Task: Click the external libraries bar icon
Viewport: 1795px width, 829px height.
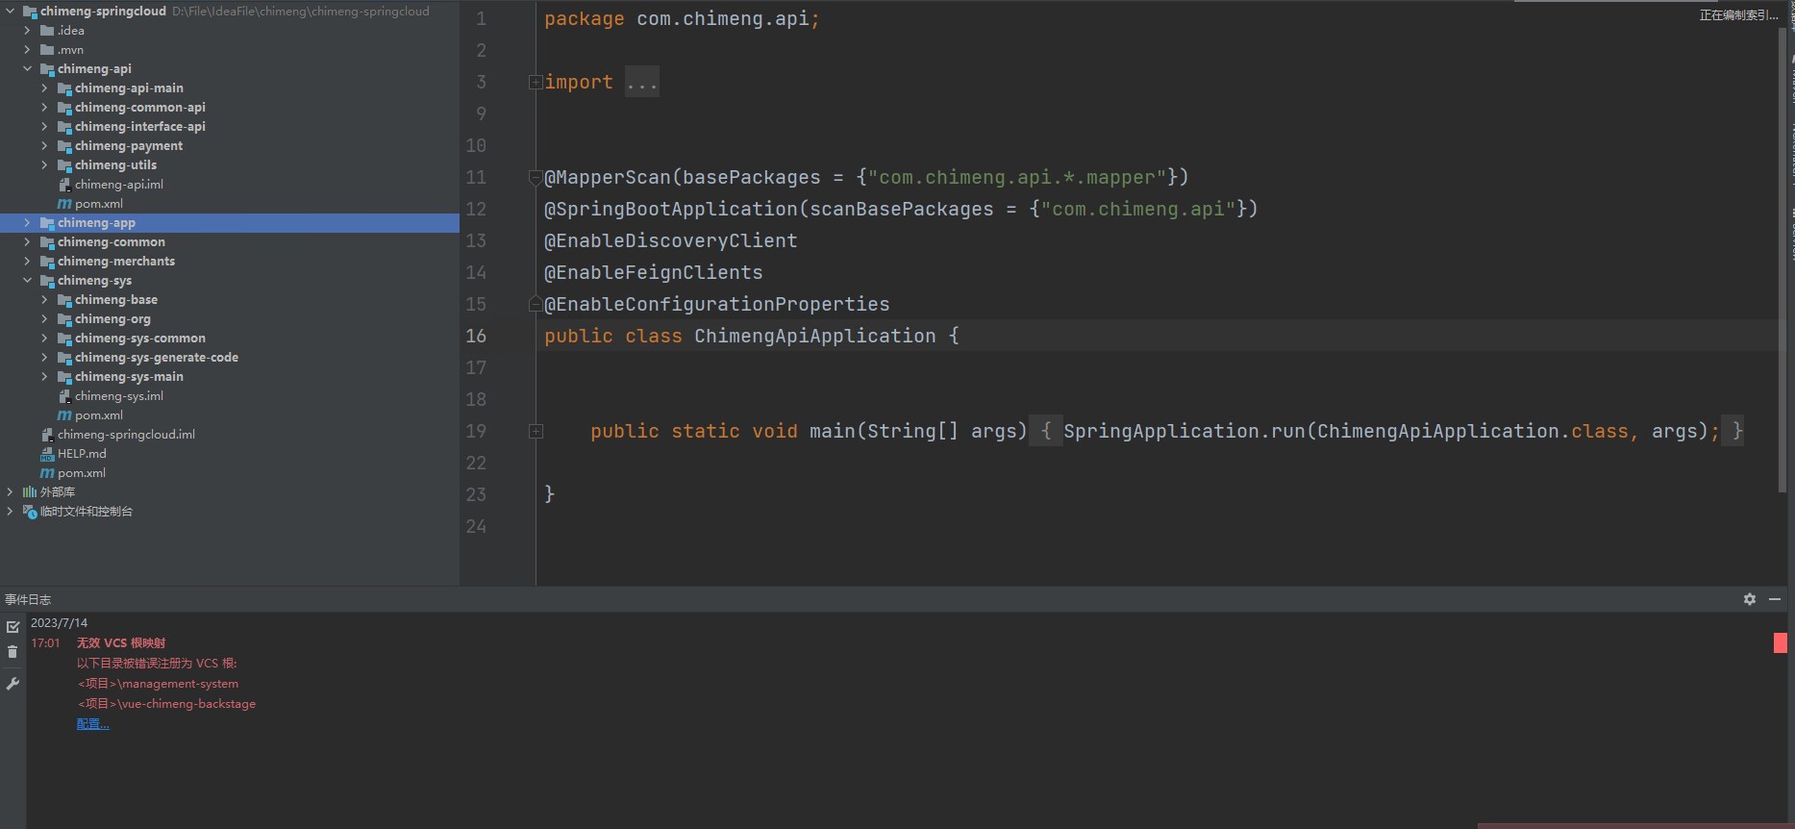Action: [x=30, y=492]
